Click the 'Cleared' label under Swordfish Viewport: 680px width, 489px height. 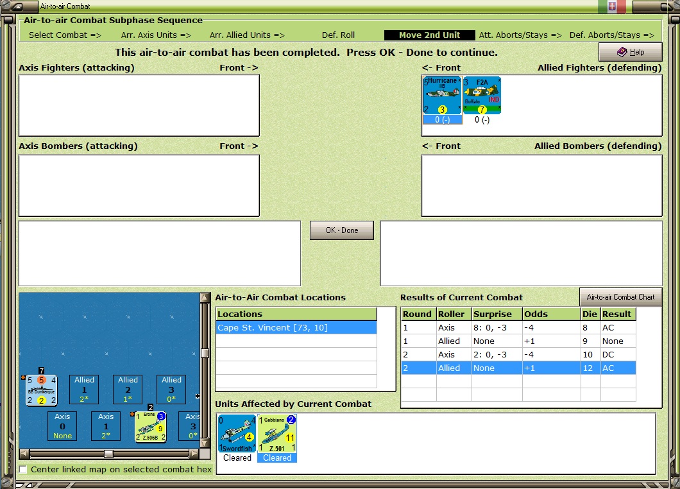[237, 458]
